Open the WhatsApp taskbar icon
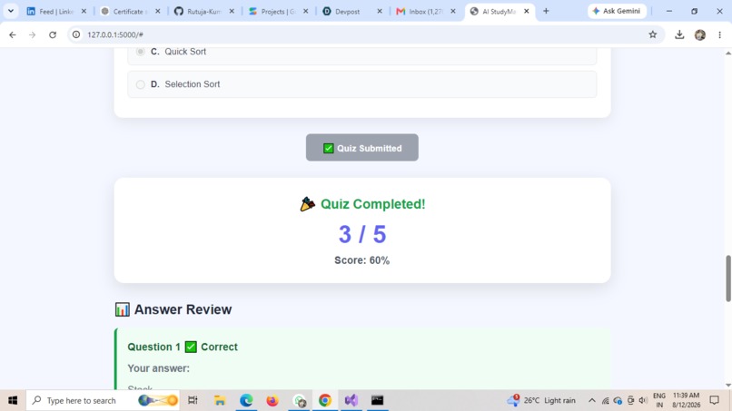The height and width of the screenshot is (411, 732). pos(299,400)
